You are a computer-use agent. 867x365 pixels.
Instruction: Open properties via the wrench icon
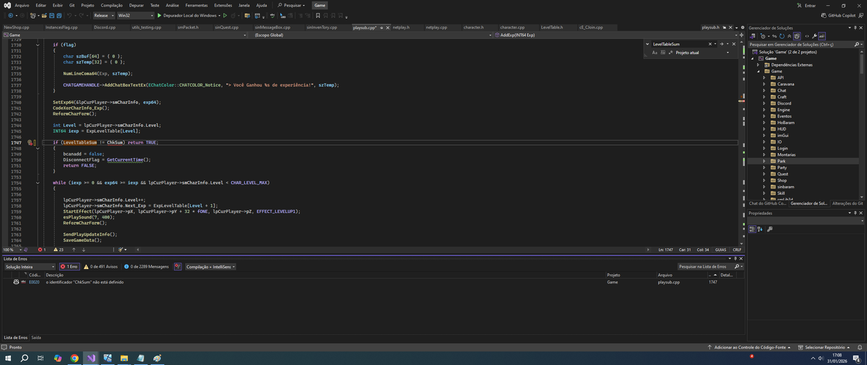click(x=814, y=35)
